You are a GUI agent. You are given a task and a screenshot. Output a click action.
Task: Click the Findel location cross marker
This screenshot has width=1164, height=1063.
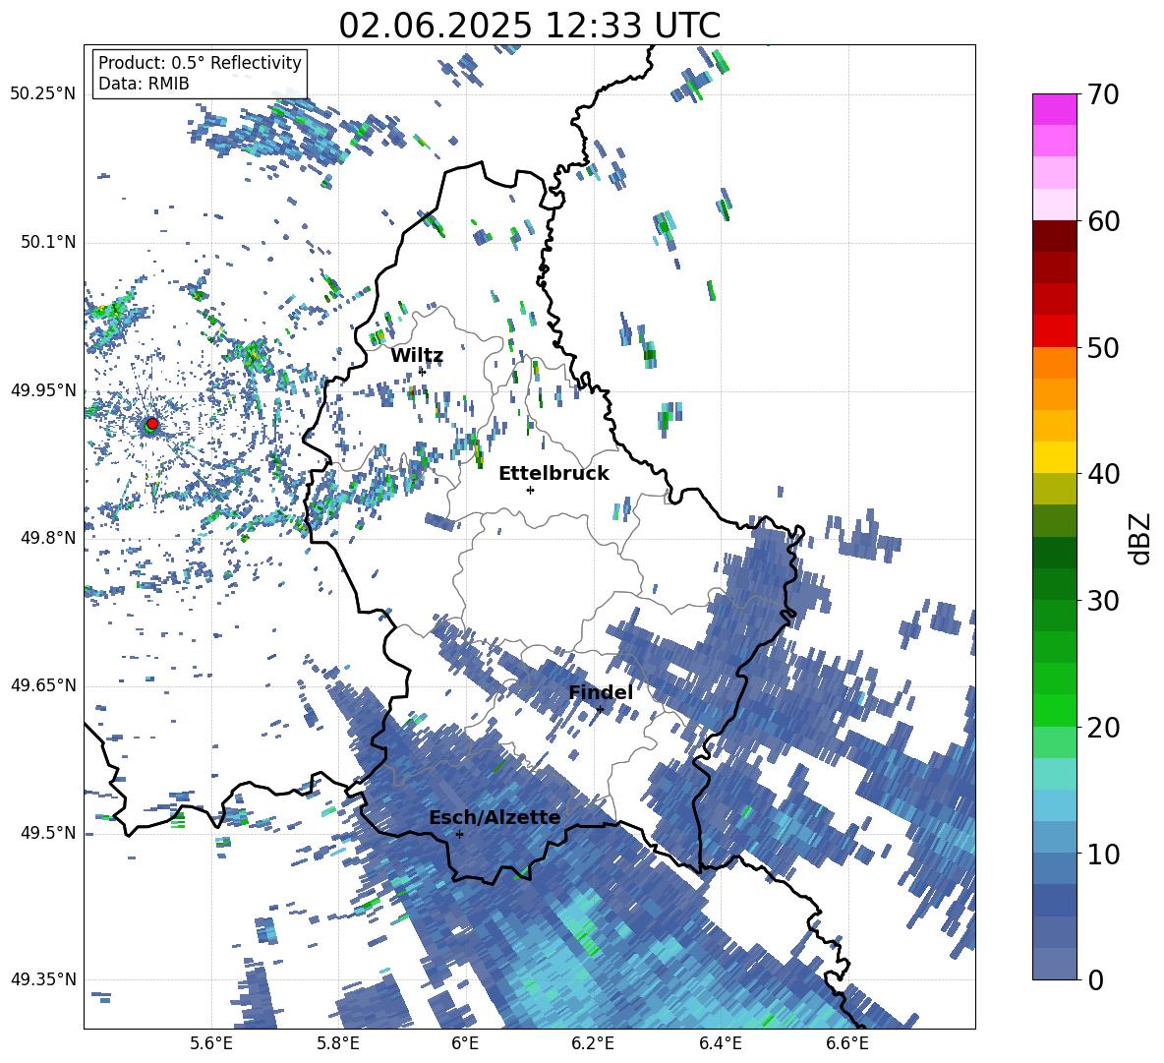(601, 710)
